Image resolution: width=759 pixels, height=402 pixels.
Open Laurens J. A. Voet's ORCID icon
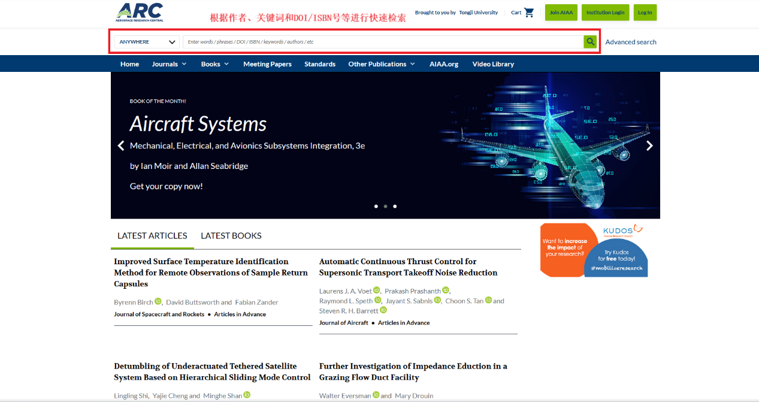click(x=377, y=291)
